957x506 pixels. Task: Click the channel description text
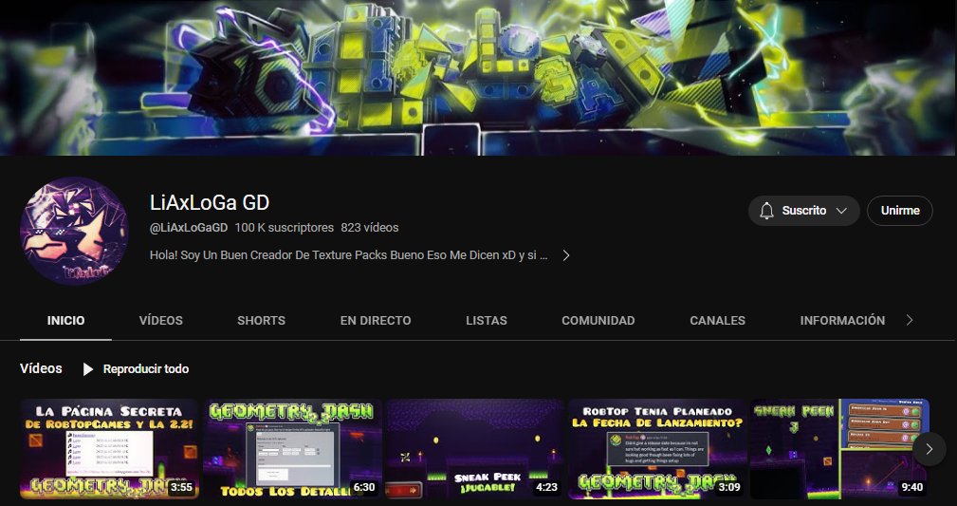coord(348,255)
